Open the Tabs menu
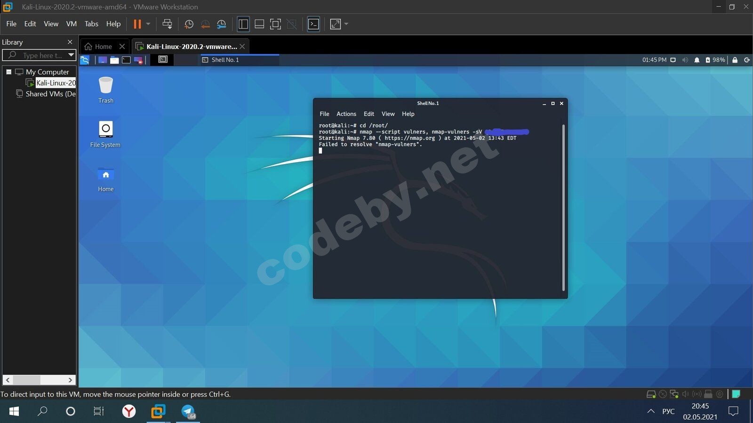Viewport: 753px width, 423px height. coord(91,24)
